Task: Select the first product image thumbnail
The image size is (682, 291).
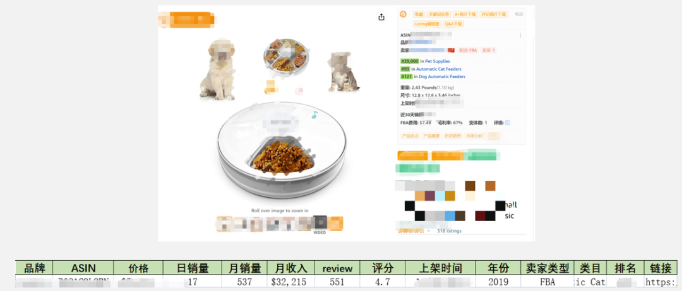Action: tap(225, 224)
